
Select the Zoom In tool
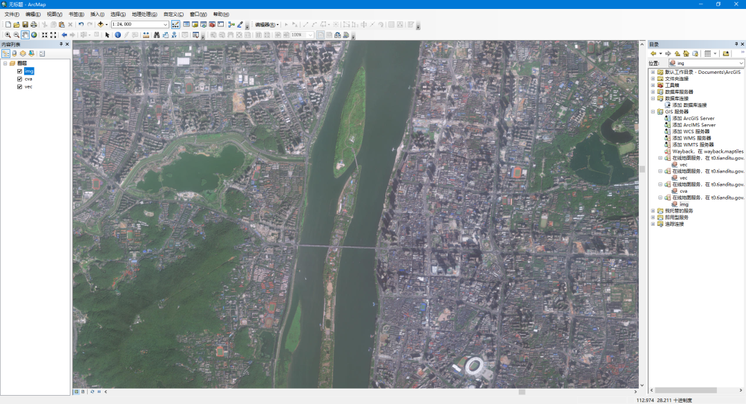[x=8, y=35]
